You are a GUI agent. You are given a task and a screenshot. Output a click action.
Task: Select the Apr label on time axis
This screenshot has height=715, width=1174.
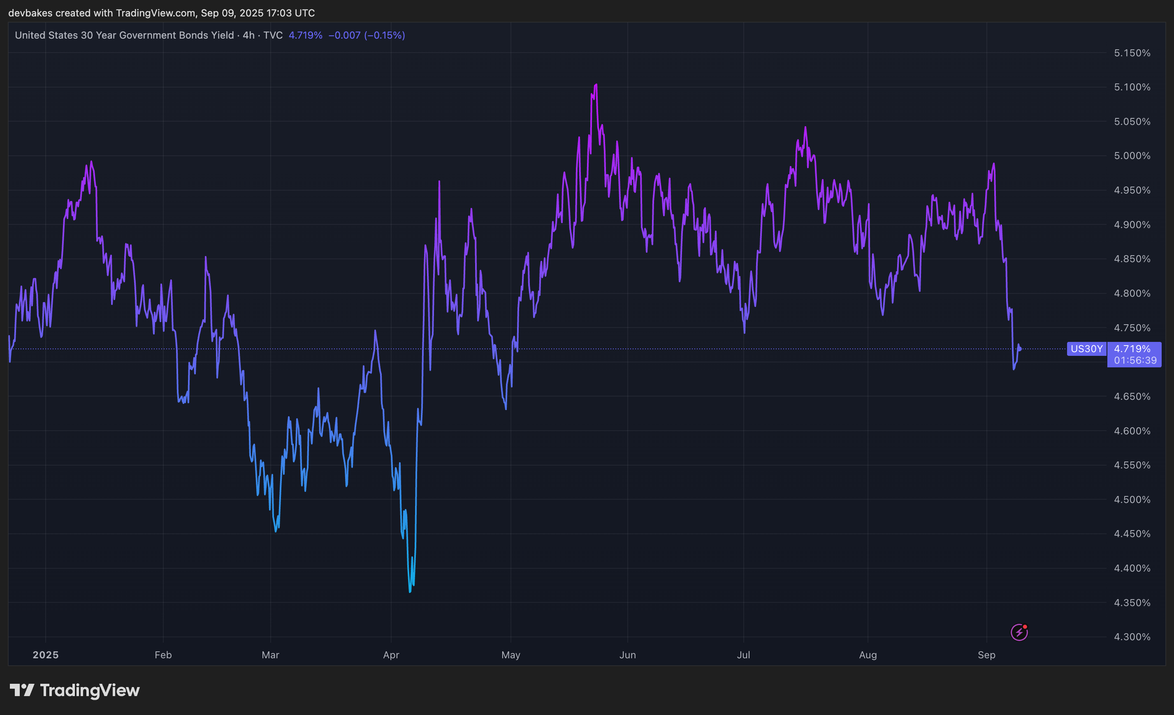click(391, 655)
